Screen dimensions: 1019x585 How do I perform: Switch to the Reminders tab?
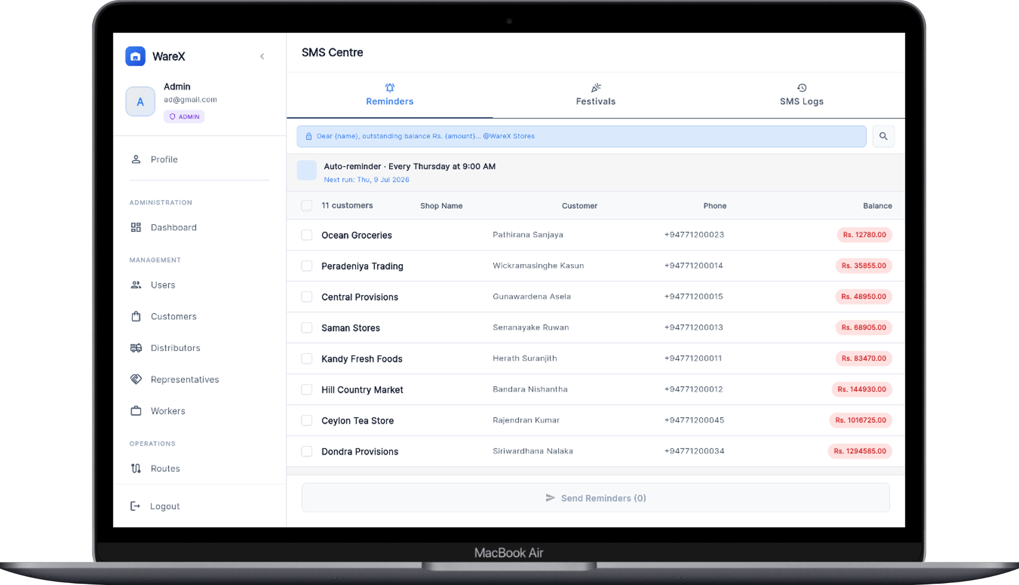pyautogui.click(x=390, y=96)
